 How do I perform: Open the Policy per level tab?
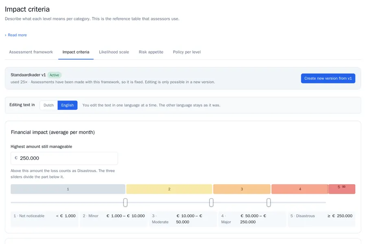(187, 52)
